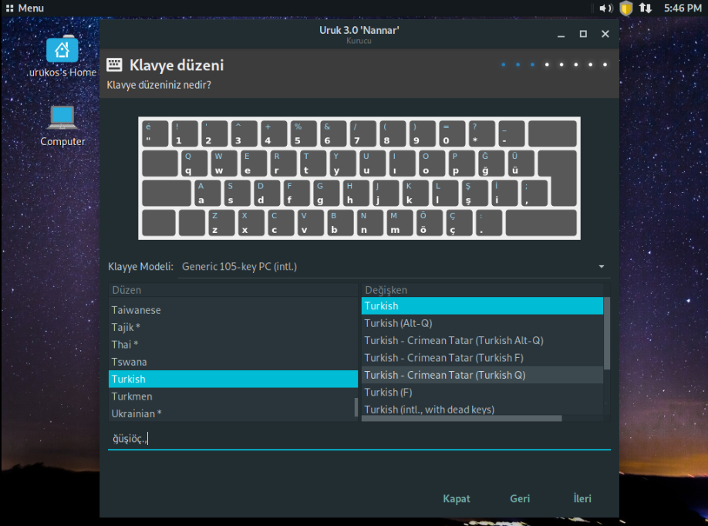The image size is (708, 526).
Task: Click the Düzen list vertical scrollbar
Action: pos(356,406)
